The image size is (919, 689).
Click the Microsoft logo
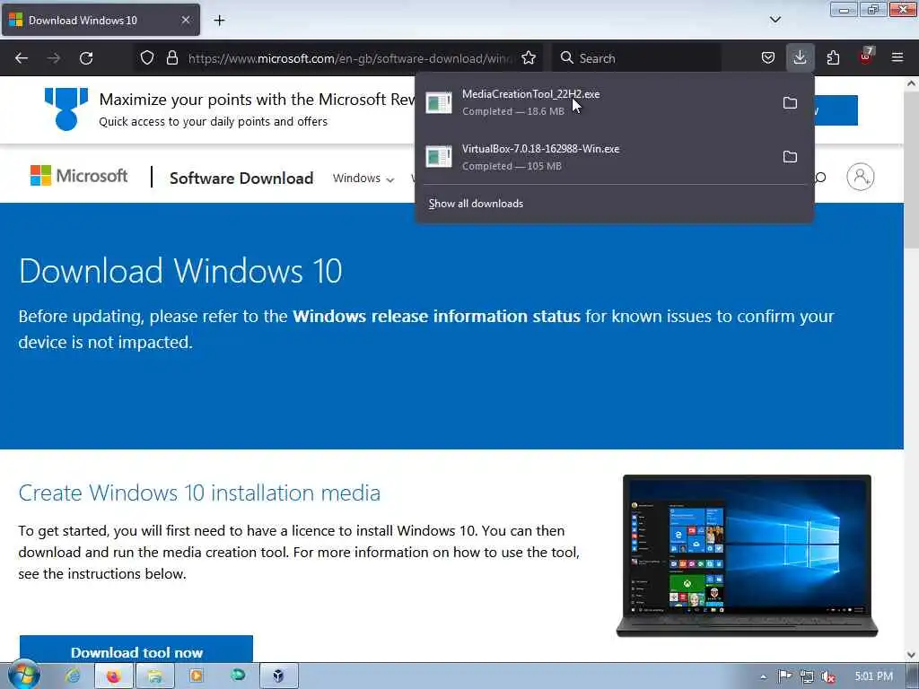click(79, 176)
